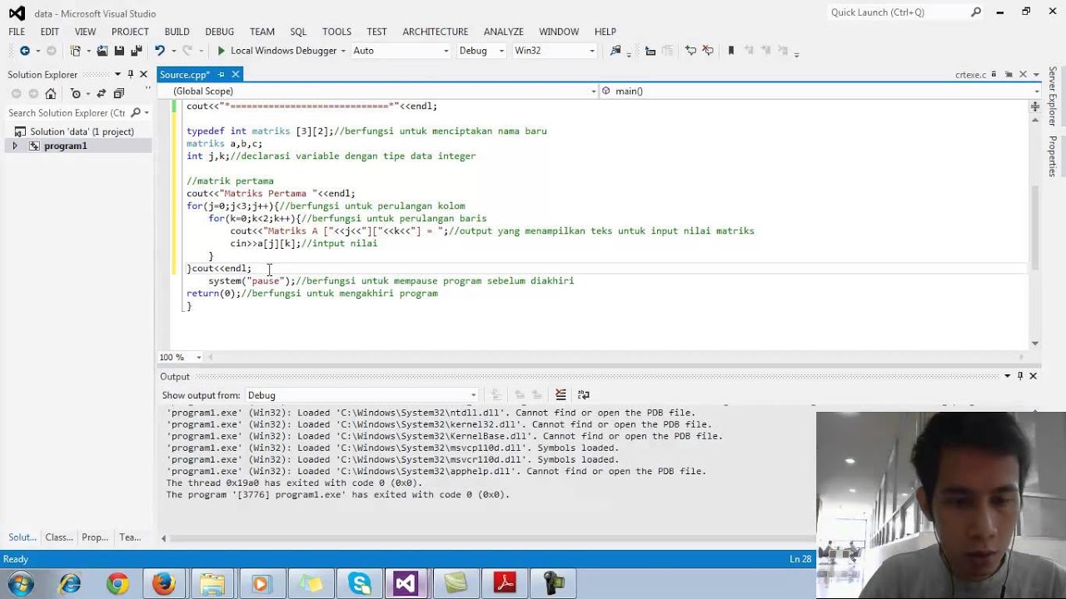Image resolution: width=1066 pixels, height=599 pixels.
Task: Click the Save All toolbar icon
Action: click(x=137, y=51)
